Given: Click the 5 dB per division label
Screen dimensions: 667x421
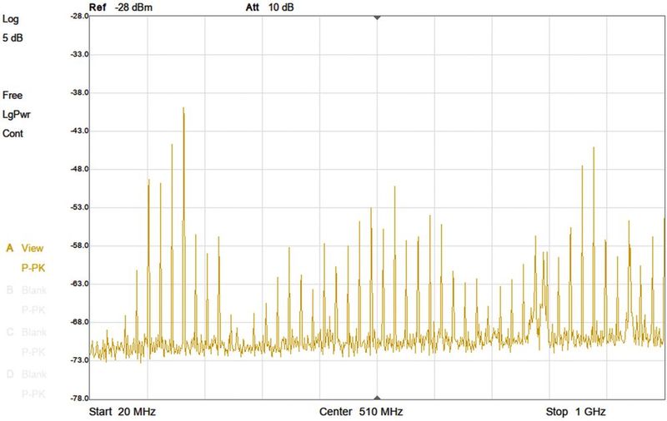Looking at the screenshot, I should pos(13,37).
